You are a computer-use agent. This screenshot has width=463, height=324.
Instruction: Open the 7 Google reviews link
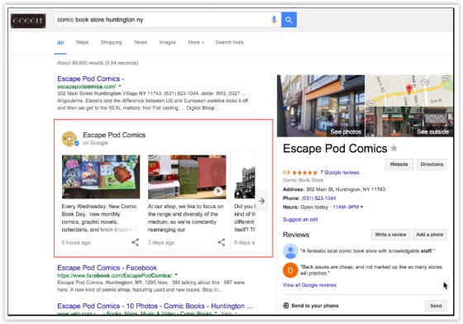(340, 172)
